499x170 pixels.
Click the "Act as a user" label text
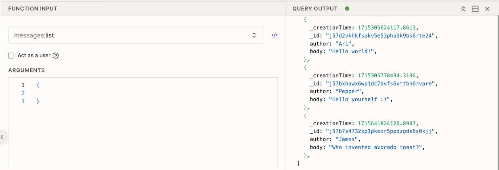(x=34, y=56)
